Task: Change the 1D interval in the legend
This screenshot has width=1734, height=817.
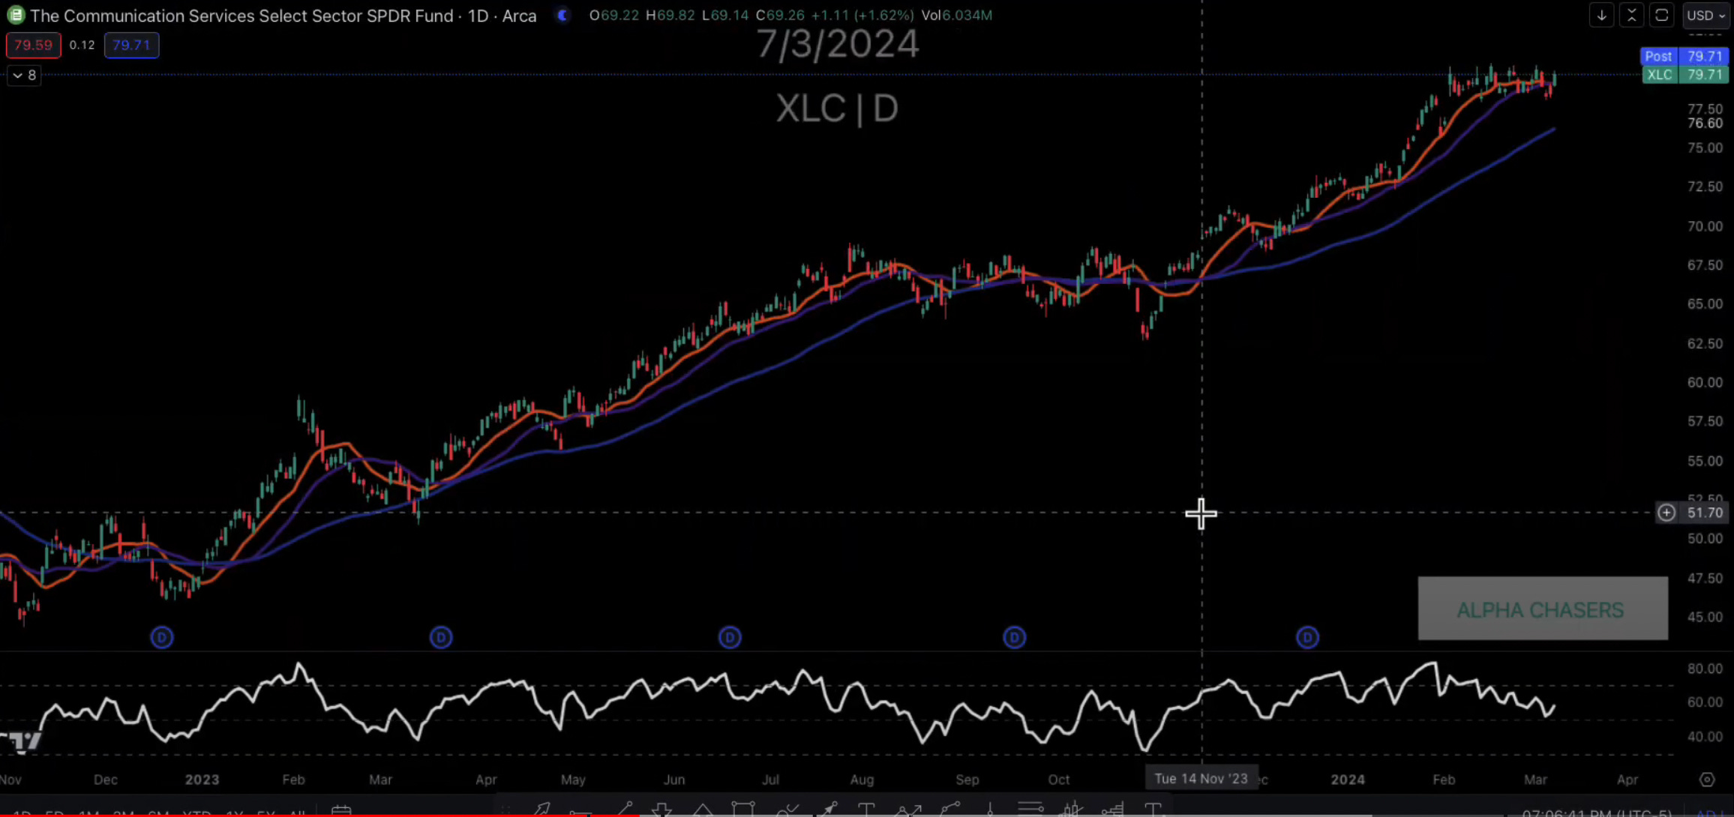Action: coord(478,16)
